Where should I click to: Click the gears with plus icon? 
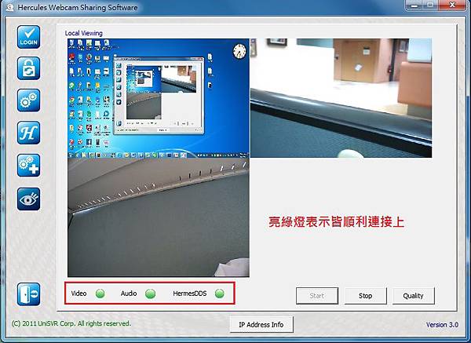[x=28, y=166]
